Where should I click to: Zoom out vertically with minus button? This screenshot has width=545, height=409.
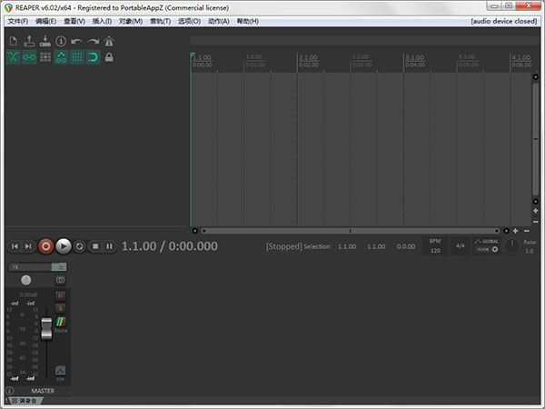536,222
